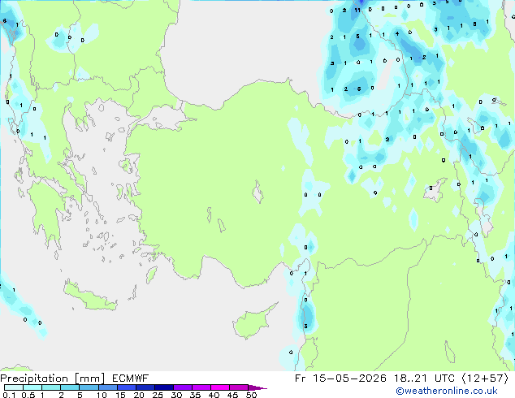Click the 'UTC' label in the timestamp
Viewport: 515px width, 398px height.
(444, 379)
